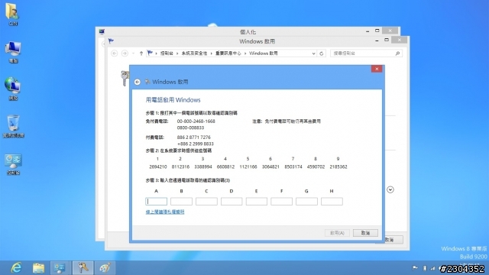
Task: Expand the chevron down arrow beside dialog
Action: [390, 189]
